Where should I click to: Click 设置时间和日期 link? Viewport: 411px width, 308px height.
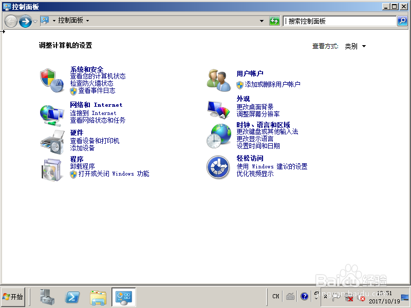[x=258, y=146]
